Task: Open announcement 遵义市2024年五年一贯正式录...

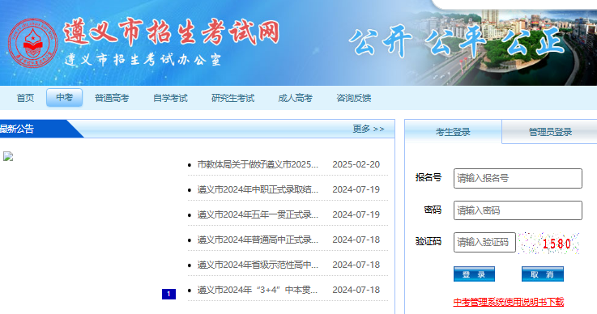Action: coord(258,214)
